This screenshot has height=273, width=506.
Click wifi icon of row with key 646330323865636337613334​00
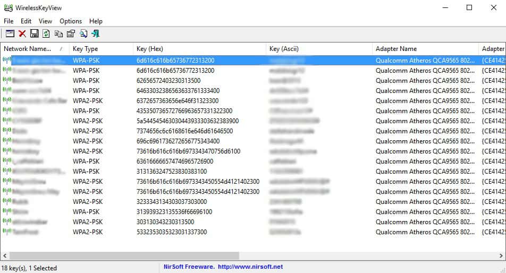(7, 90)
